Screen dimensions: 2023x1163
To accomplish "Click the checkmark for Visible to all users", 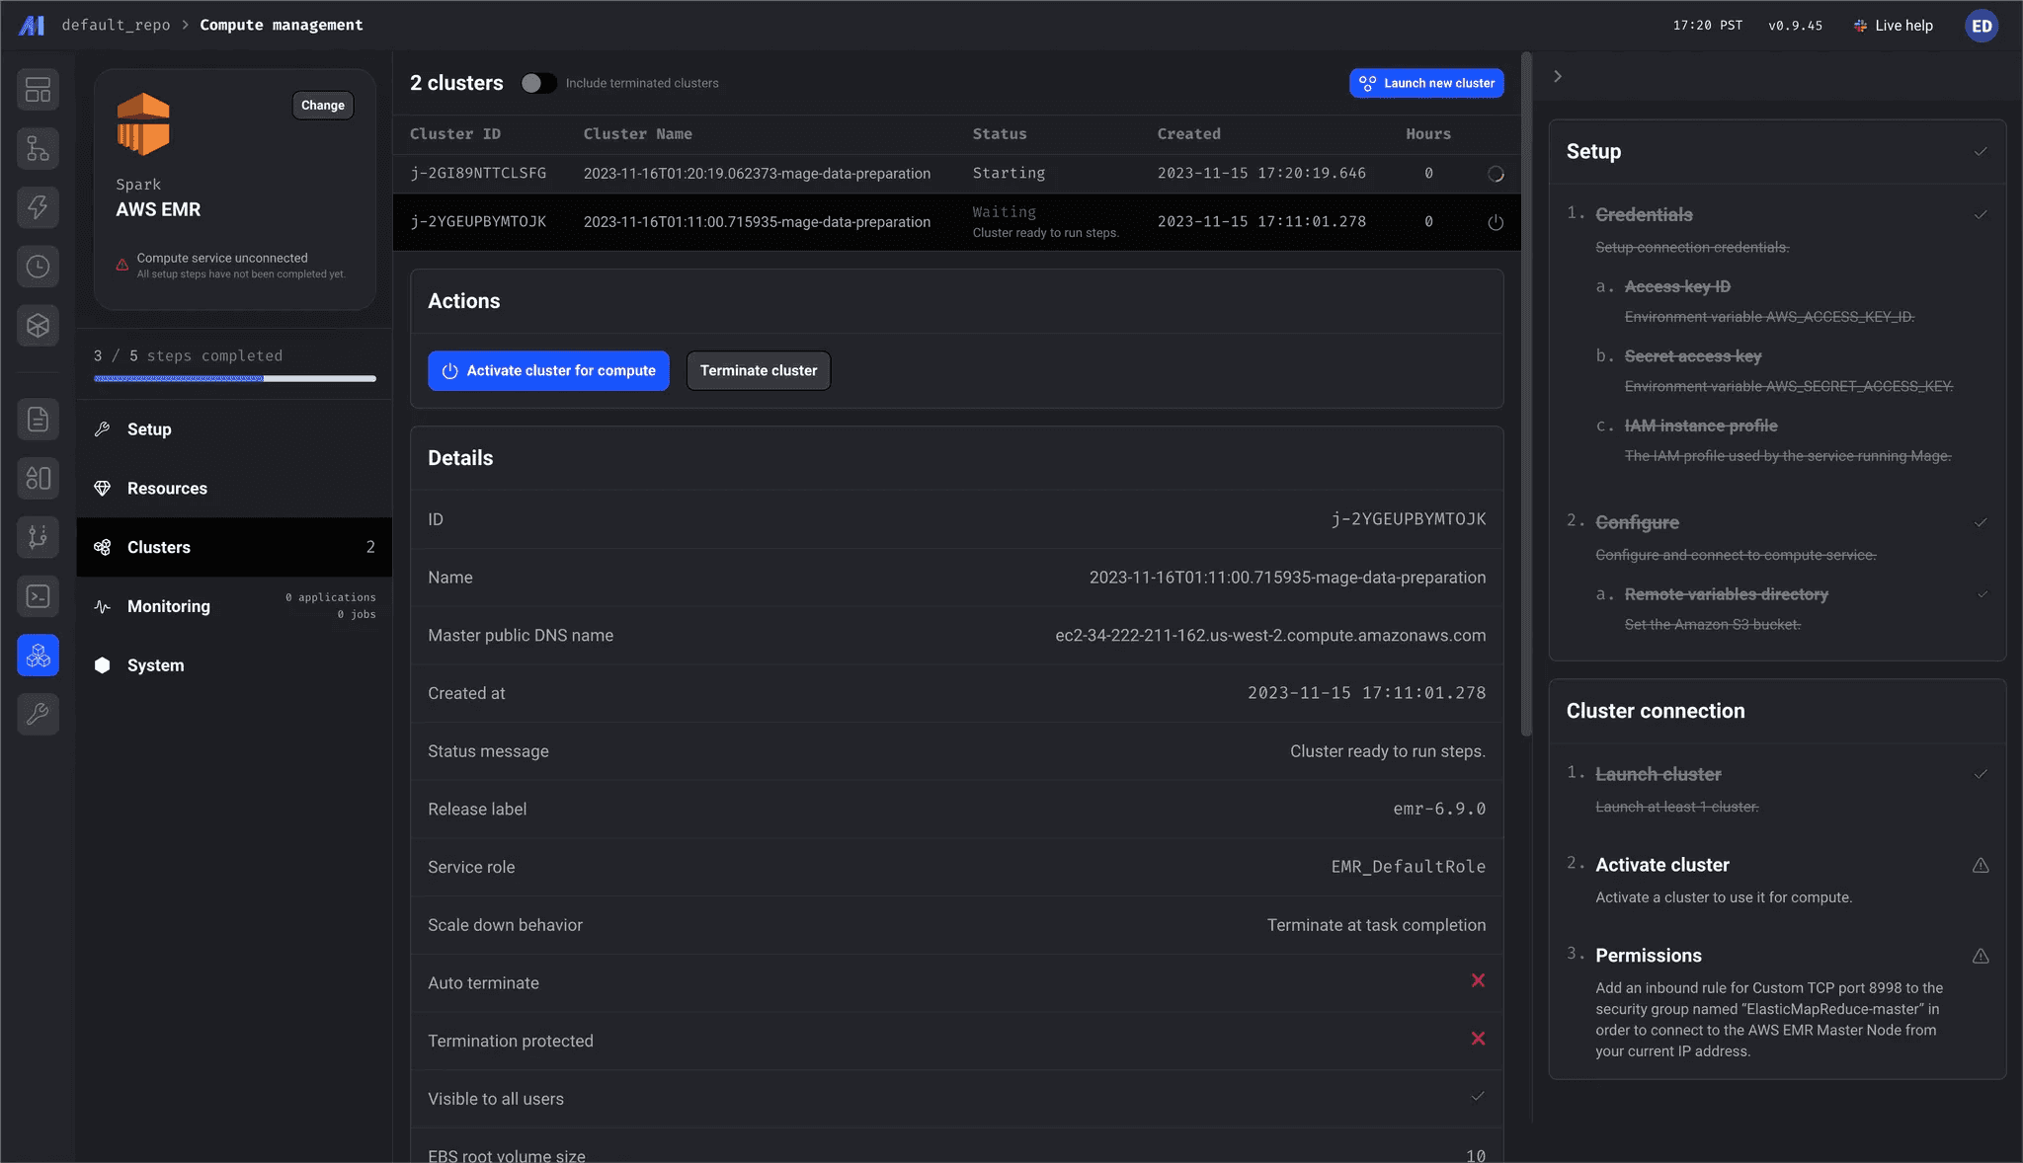I will click(1478, 1097).
